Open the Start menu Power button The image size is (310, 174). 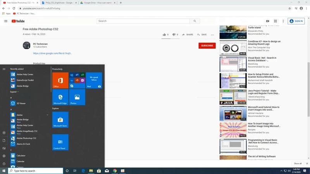(4, 164)
